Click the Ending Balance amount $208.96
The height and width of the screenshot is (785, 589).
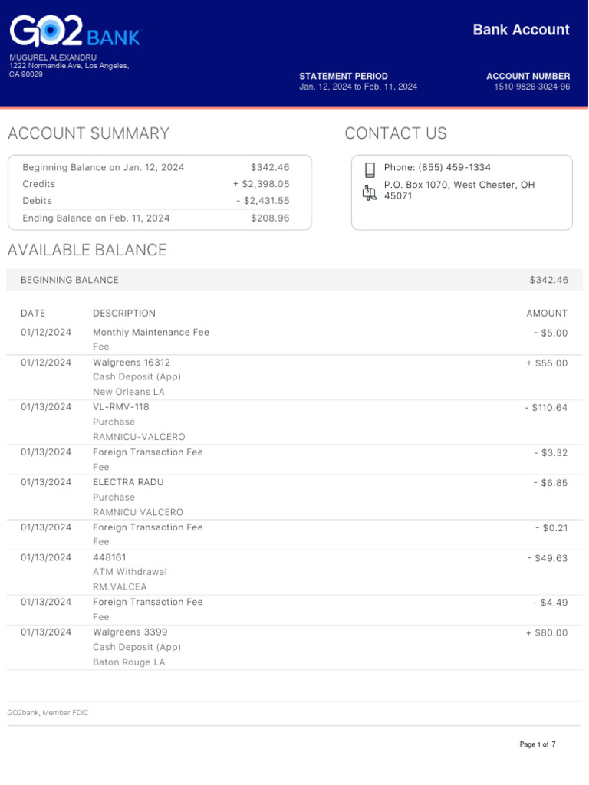(x=270, y=218)
